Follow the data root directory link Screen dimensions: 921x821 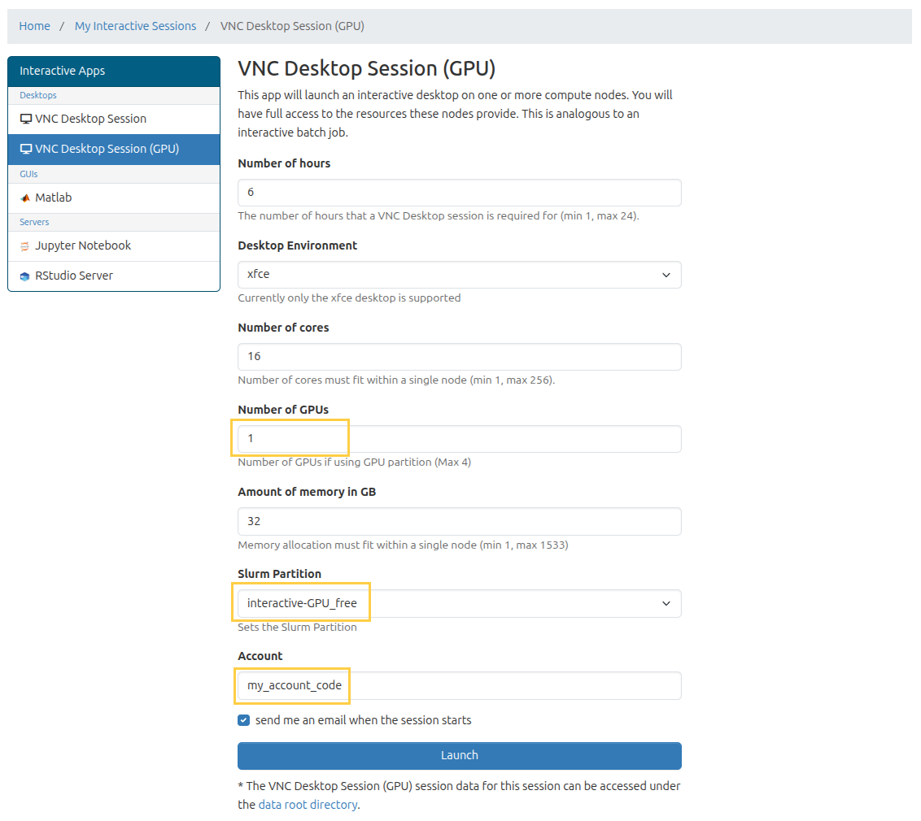point(308,805)
